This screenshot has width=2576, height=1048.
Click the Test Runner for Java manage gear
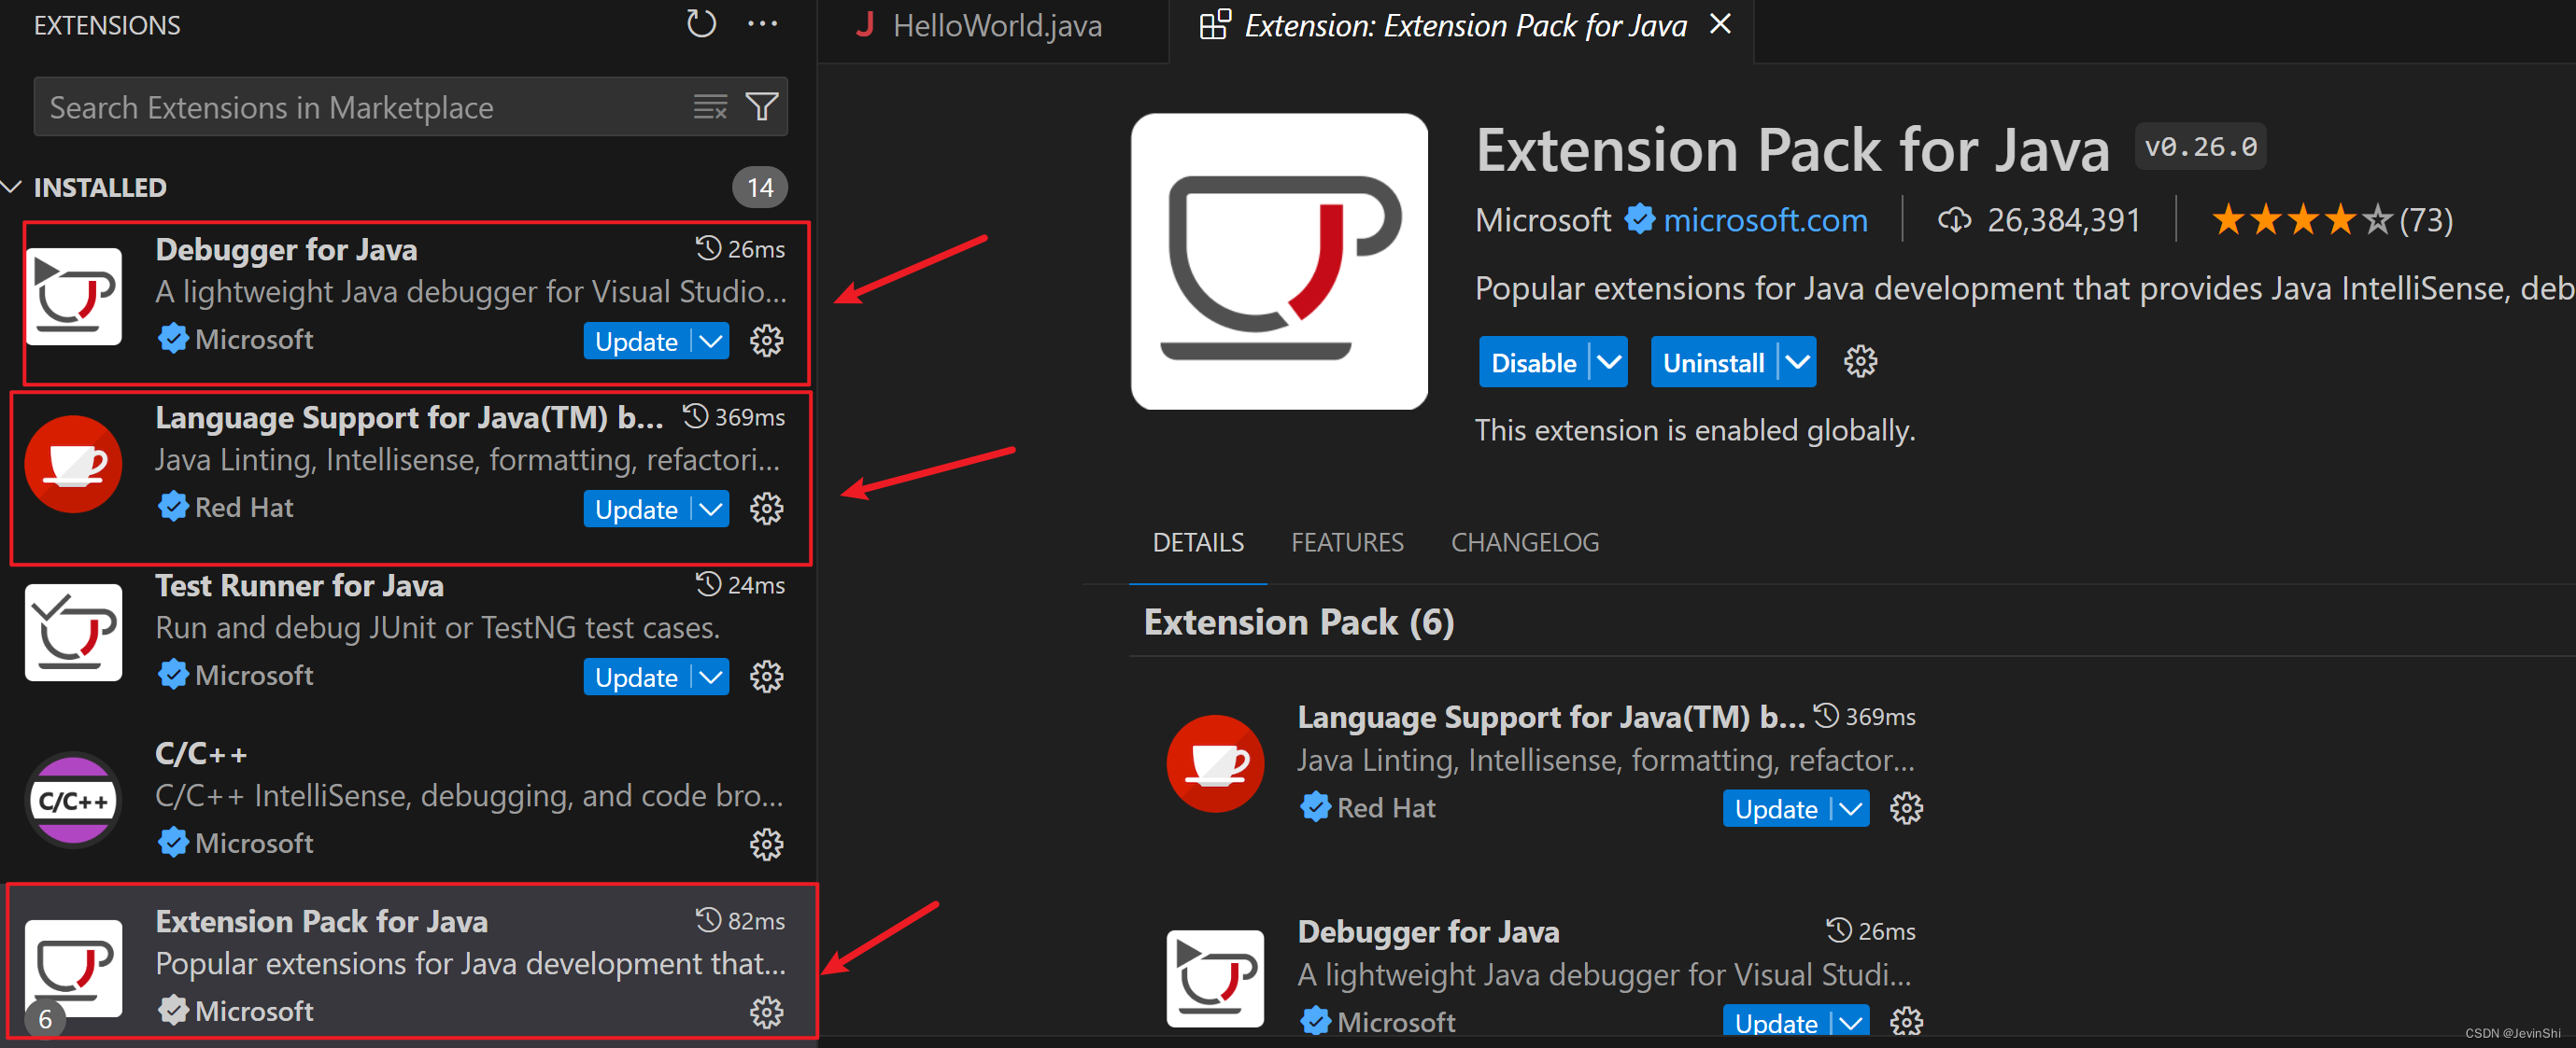(x=766, y=677)
